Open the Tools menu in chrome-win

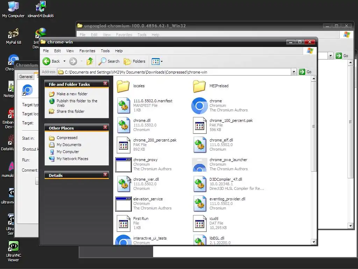click(x=105, y=51)
